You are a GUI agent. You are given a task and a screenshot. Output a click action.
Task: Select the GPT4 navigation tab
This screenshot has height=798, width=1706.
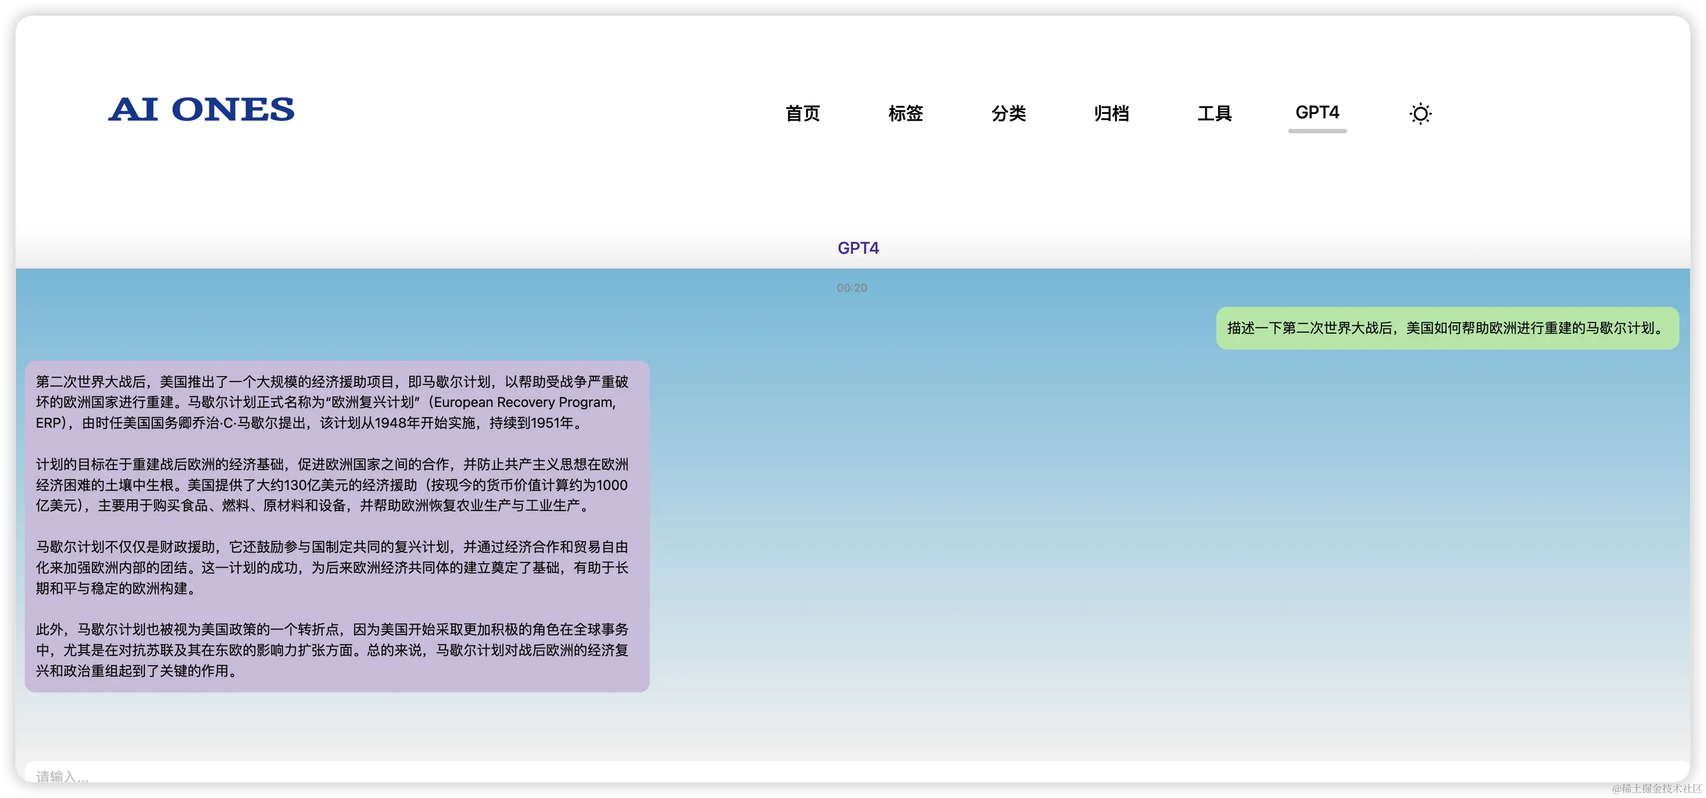tap(1317, 112)
